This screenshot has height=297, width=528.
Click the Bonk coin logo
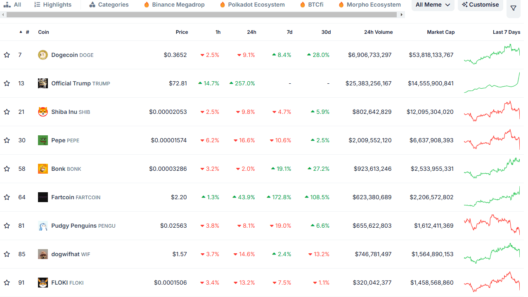[x=43, y=169]
